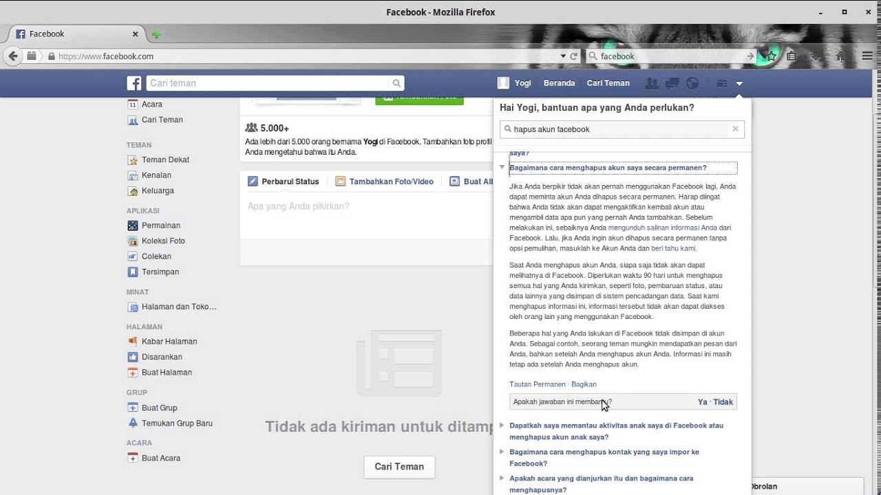Open Colekan in sidebar
This screenshot has width=881, height=495.
[x=156, y=256]
